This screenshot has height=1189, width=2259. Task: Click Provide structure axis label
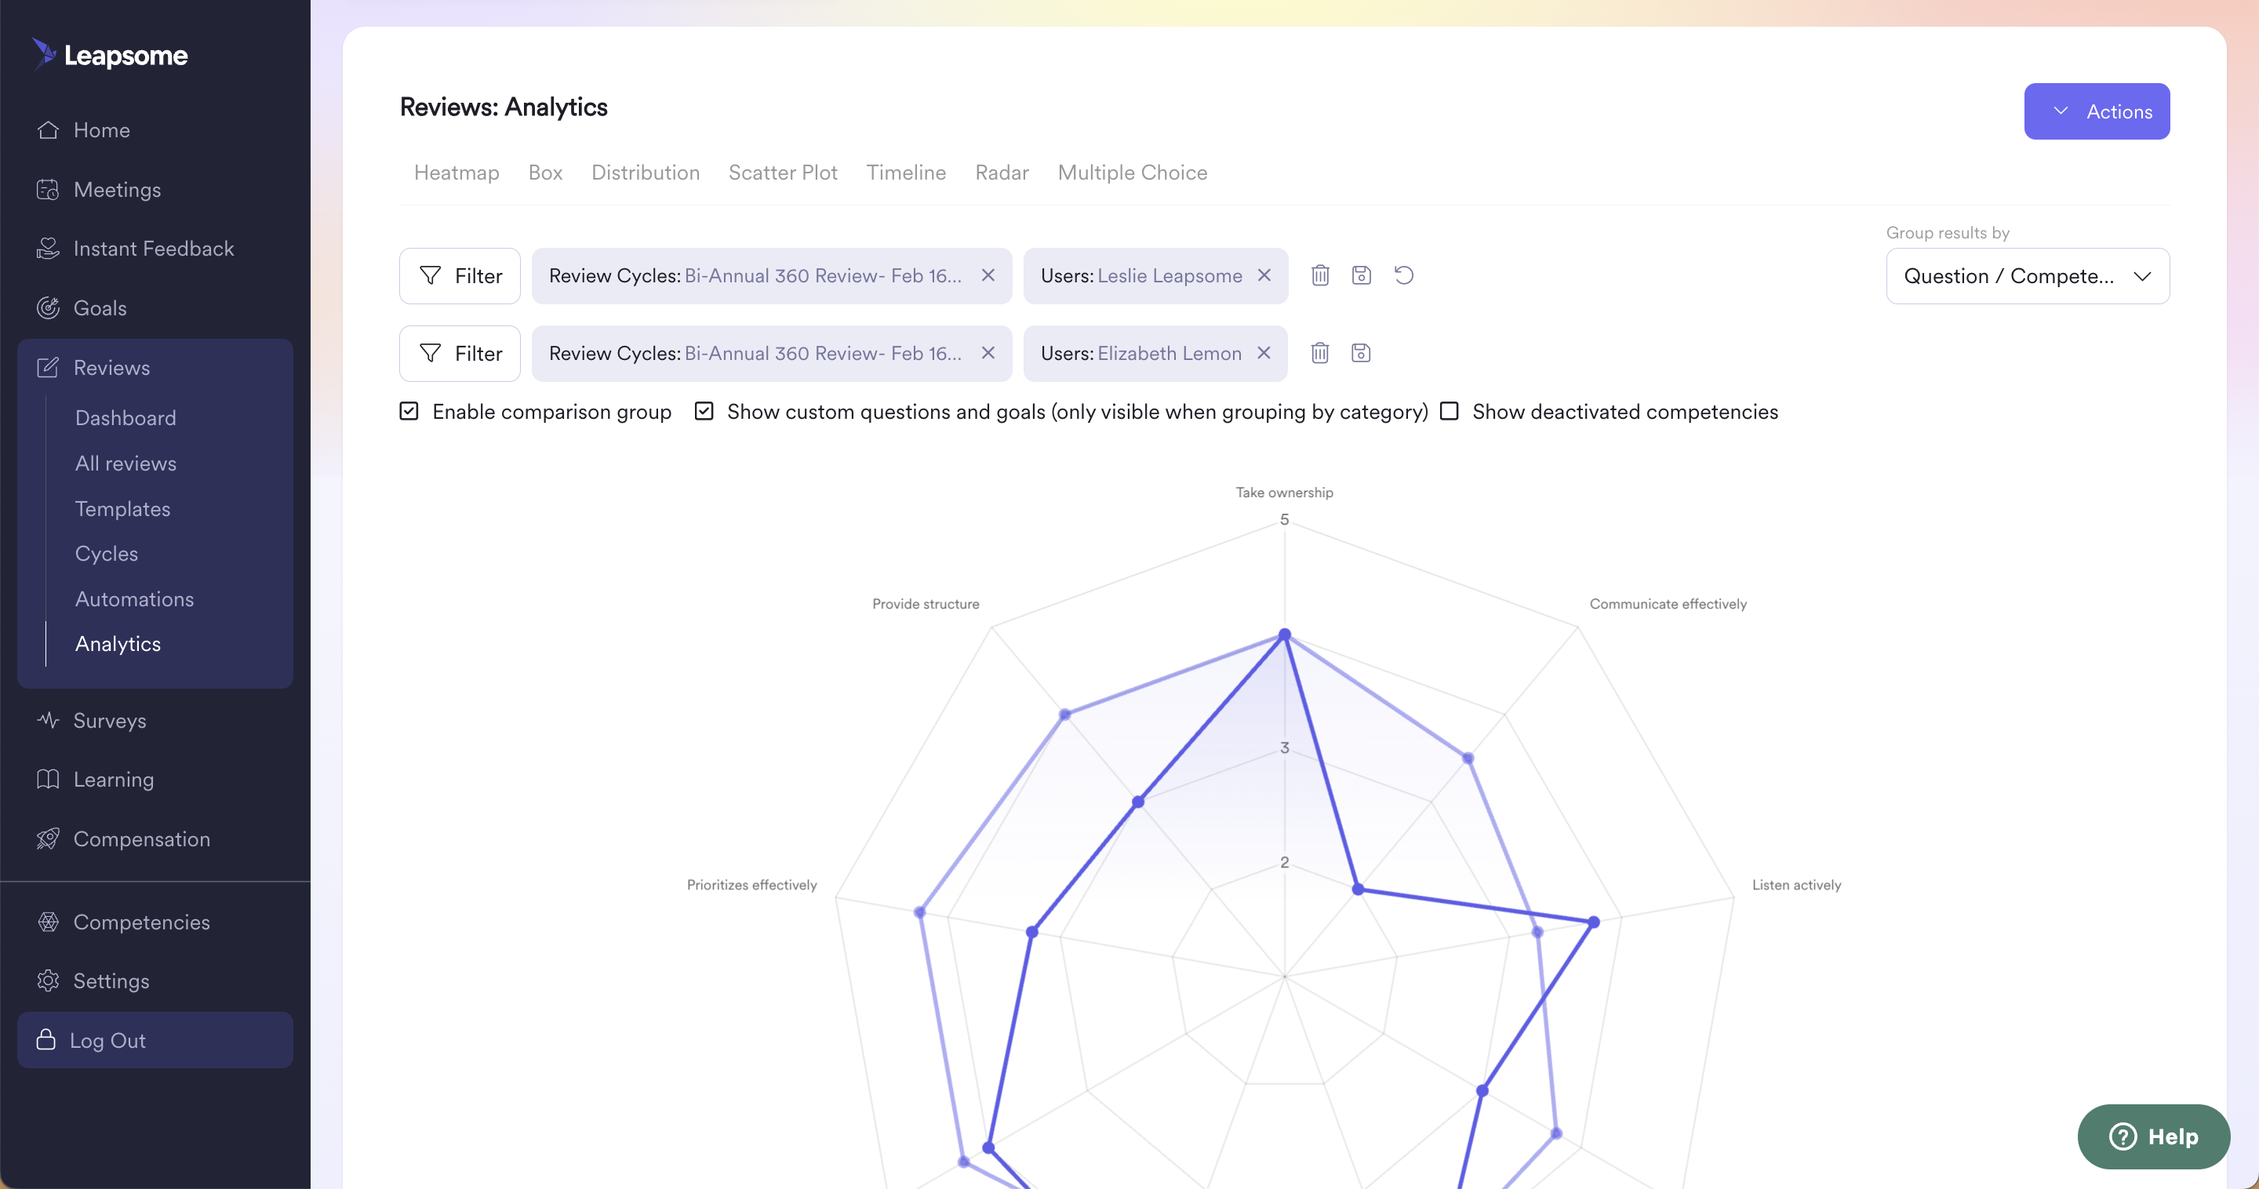click(x=926, y=604)
